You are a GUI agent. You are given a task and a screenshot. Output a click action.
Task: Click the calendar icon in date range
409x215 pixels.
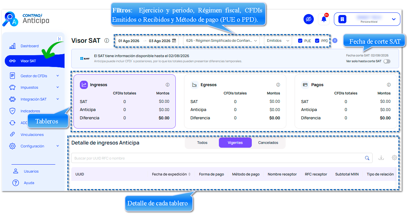(174, 41)
